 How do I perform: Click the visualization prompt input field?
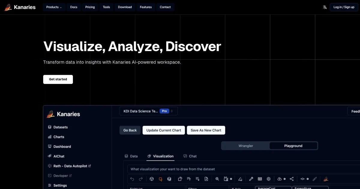pyautogui.click(x=240, y=169)
